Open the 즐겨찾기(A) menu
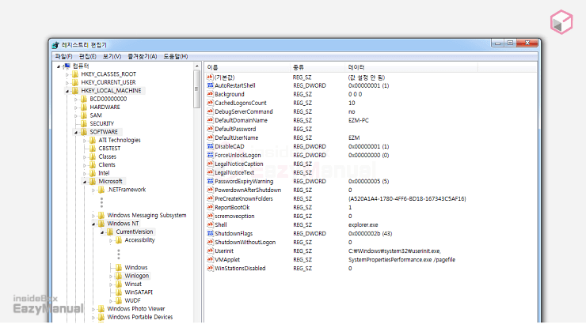Image resolution: width=586 pixels, height=324 pixels. tap(142, 56)
